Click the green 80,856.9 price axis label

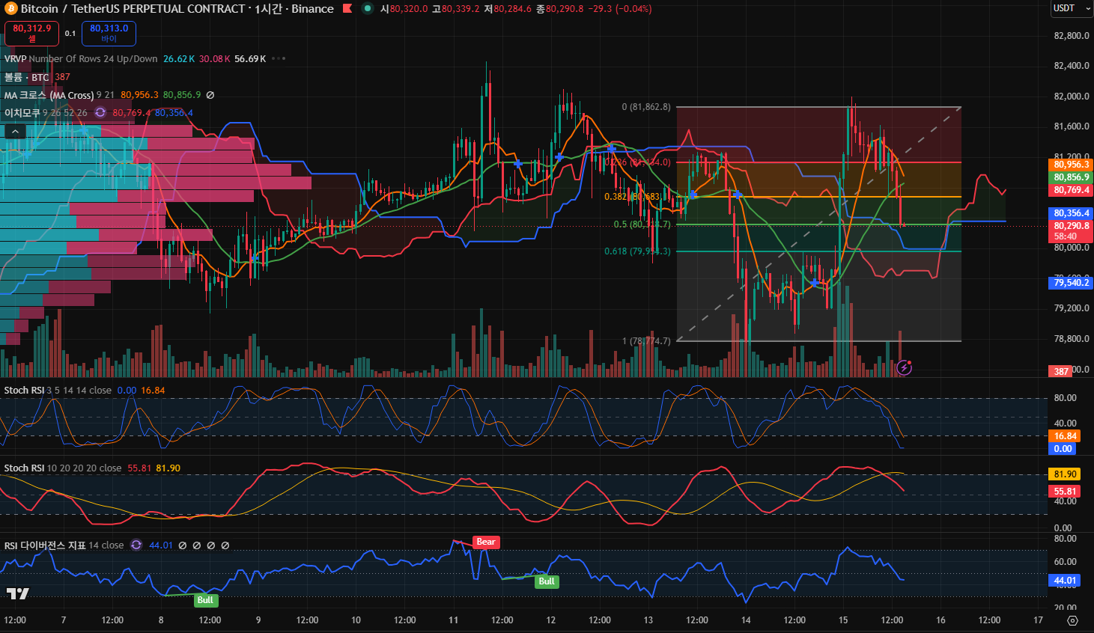click(x=1072, y=177)
